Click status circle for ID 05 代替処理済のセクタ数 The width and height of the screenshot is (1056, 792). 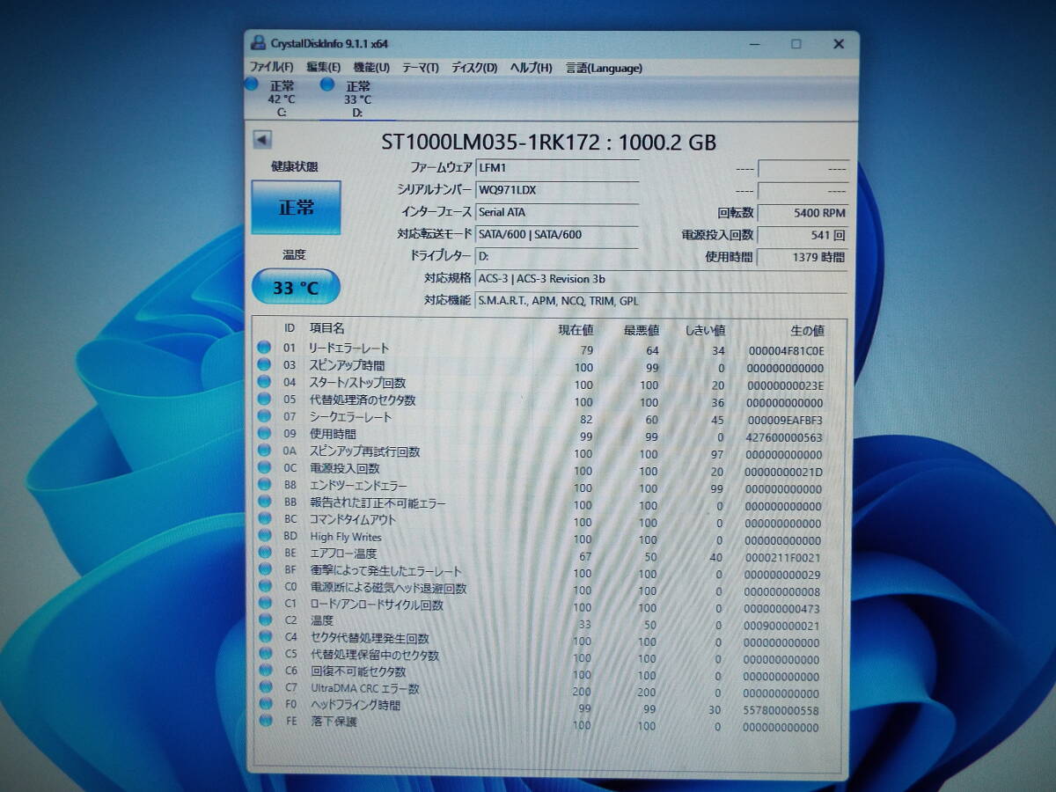(263, 400)
